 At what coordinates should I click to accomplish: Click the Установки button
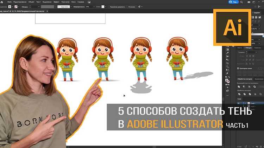pyautogui.click(x=132, y=7)
